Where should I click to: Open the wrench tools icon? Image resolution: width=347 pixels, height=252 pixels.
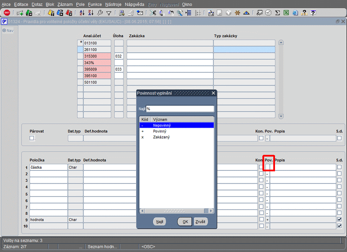tap(100, 13)
